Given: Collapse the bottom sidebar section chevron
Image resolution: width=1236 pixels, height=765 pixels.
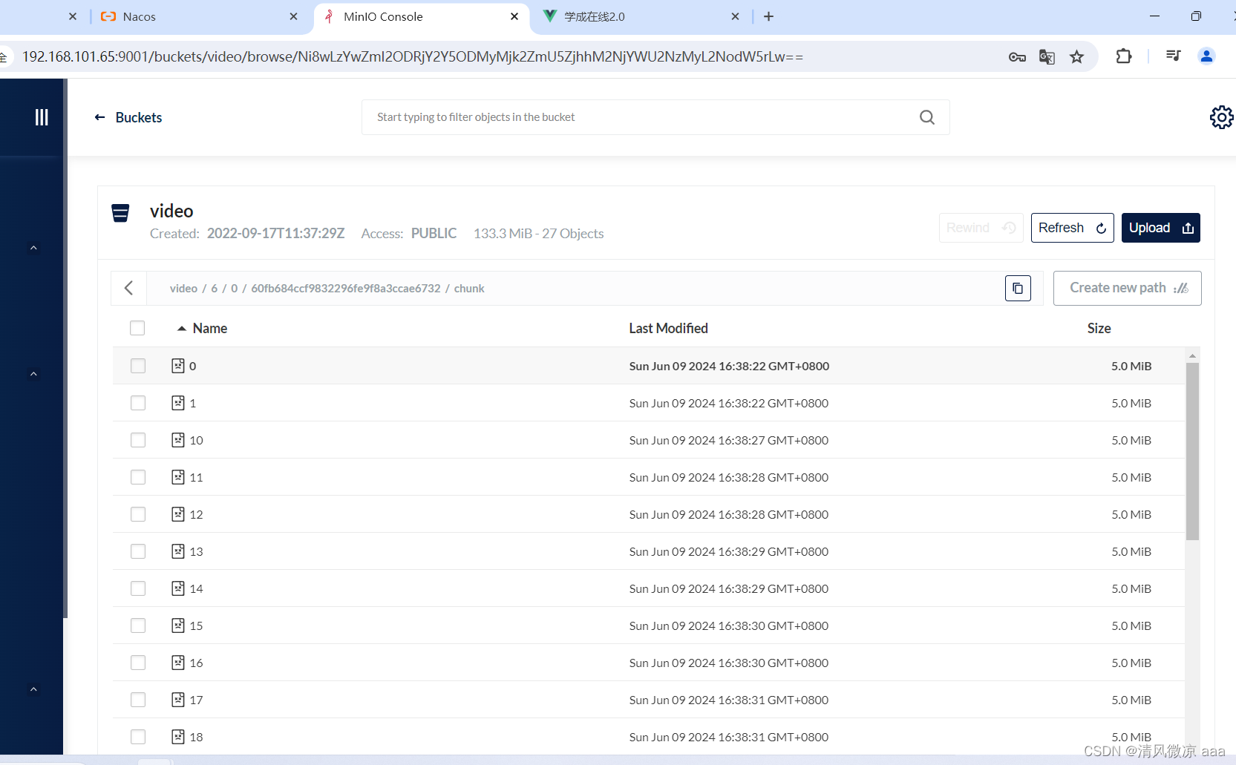Looking at the screenshot, I should [x=33, y=689].
